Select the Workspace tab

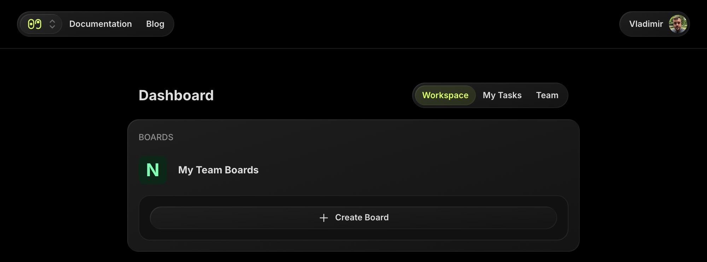point(445,95)
